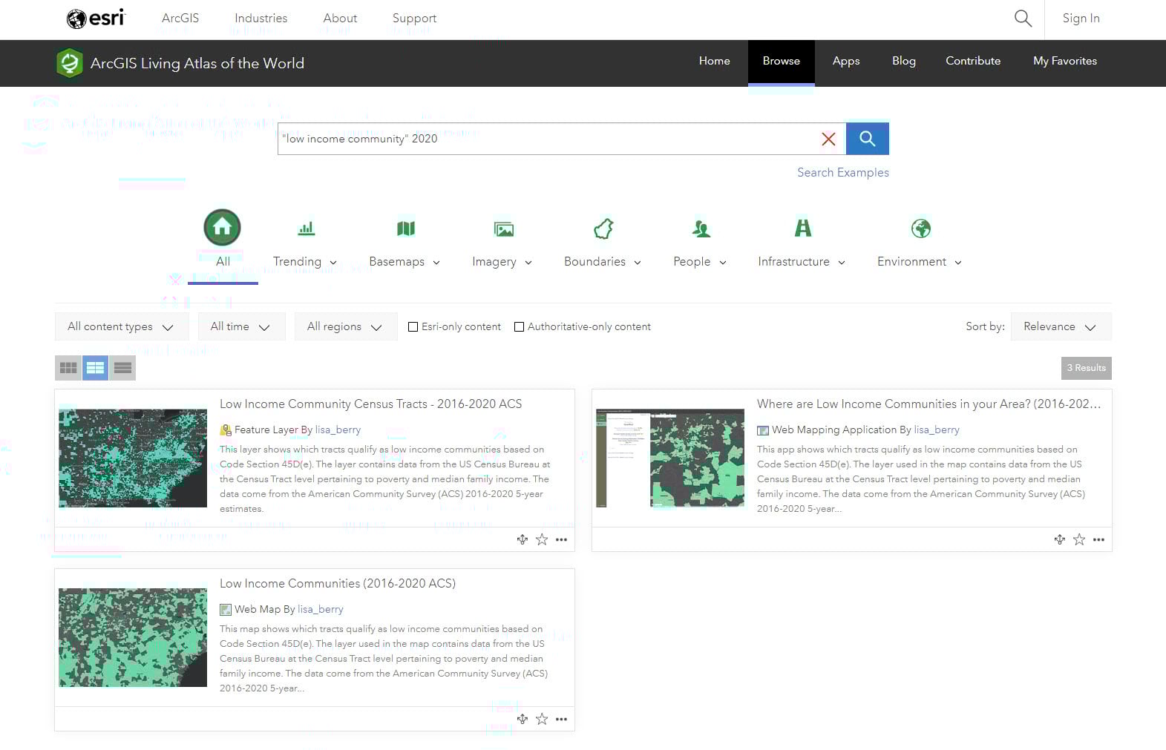Open more options for Web Mapping Application card

[x=1098, y=539]
